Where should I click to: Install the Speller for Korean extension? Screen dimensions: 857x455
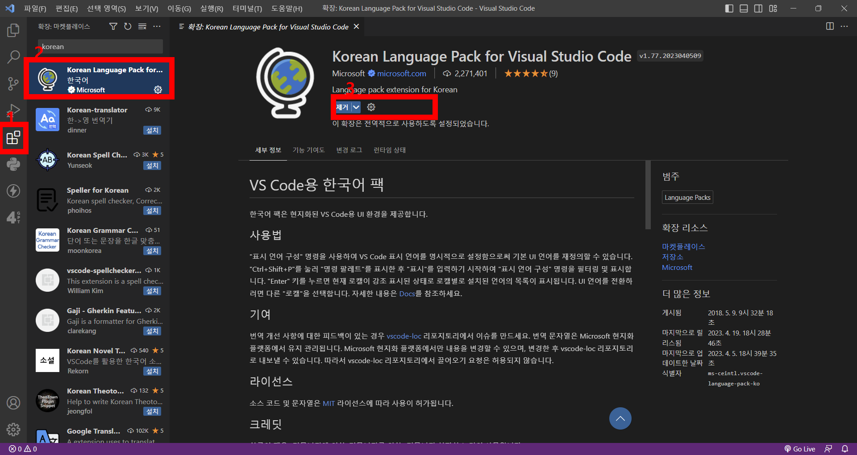coord(152,211)
